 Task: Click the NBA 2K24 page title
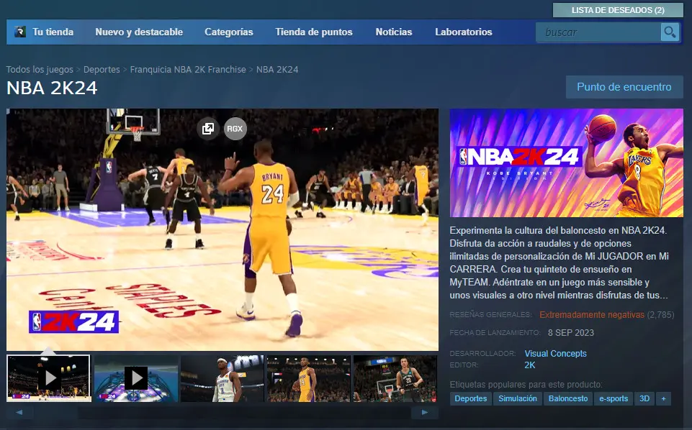click(52, 88)
